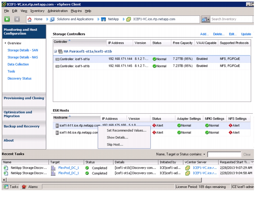The height and width of the screenshot is (199, 256).
Task: Open the Help menu
Action: coord(88,11)
